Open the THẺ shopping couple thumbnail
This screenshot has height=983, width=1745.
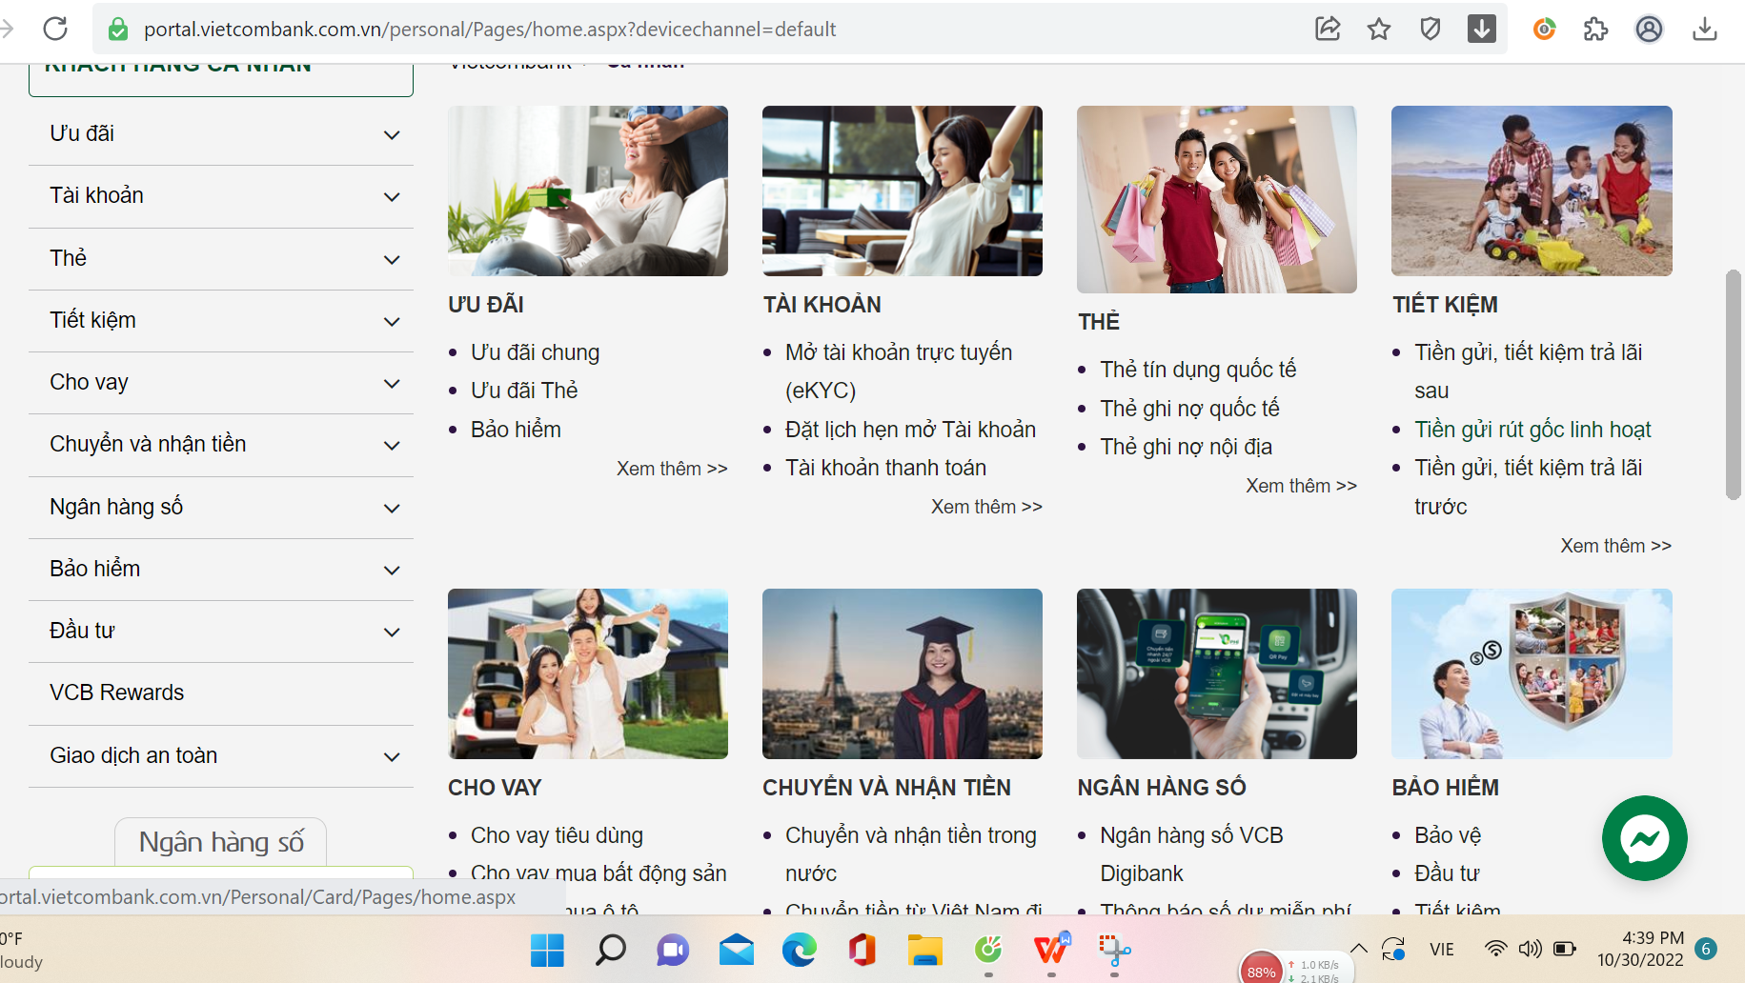(1217, 199)
